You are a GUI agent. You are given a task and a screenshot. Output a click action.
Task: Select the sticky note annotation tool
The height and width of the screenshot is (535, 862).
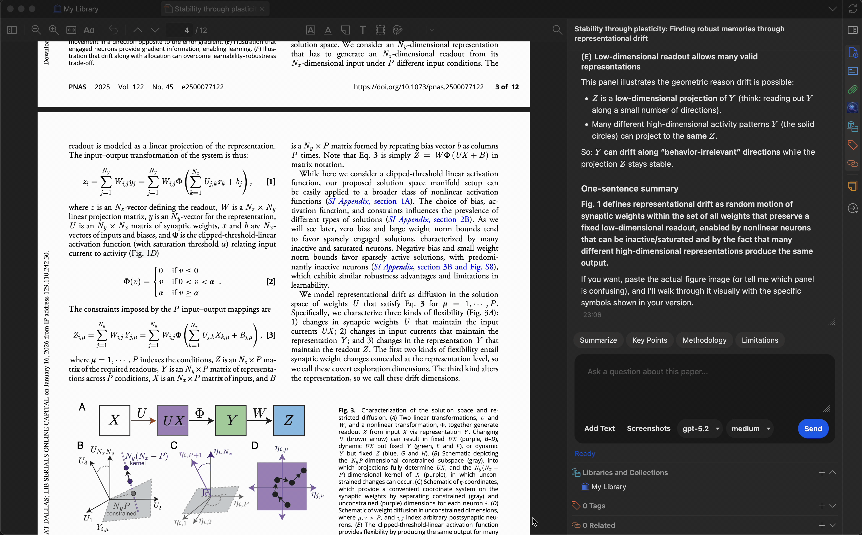coord(346,30)
